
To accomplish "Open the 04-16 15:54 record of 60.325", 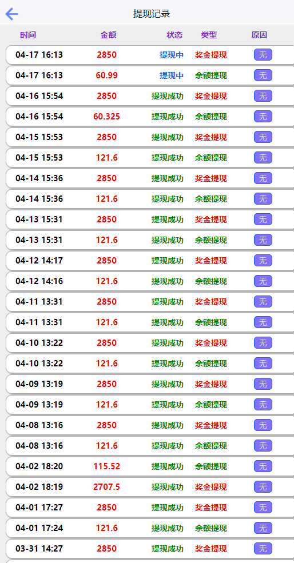I will pos(150,117).
